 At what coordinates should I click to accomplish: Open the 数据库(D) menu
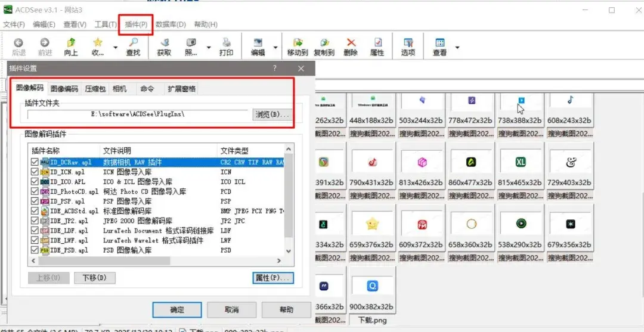tap(171, 24)
